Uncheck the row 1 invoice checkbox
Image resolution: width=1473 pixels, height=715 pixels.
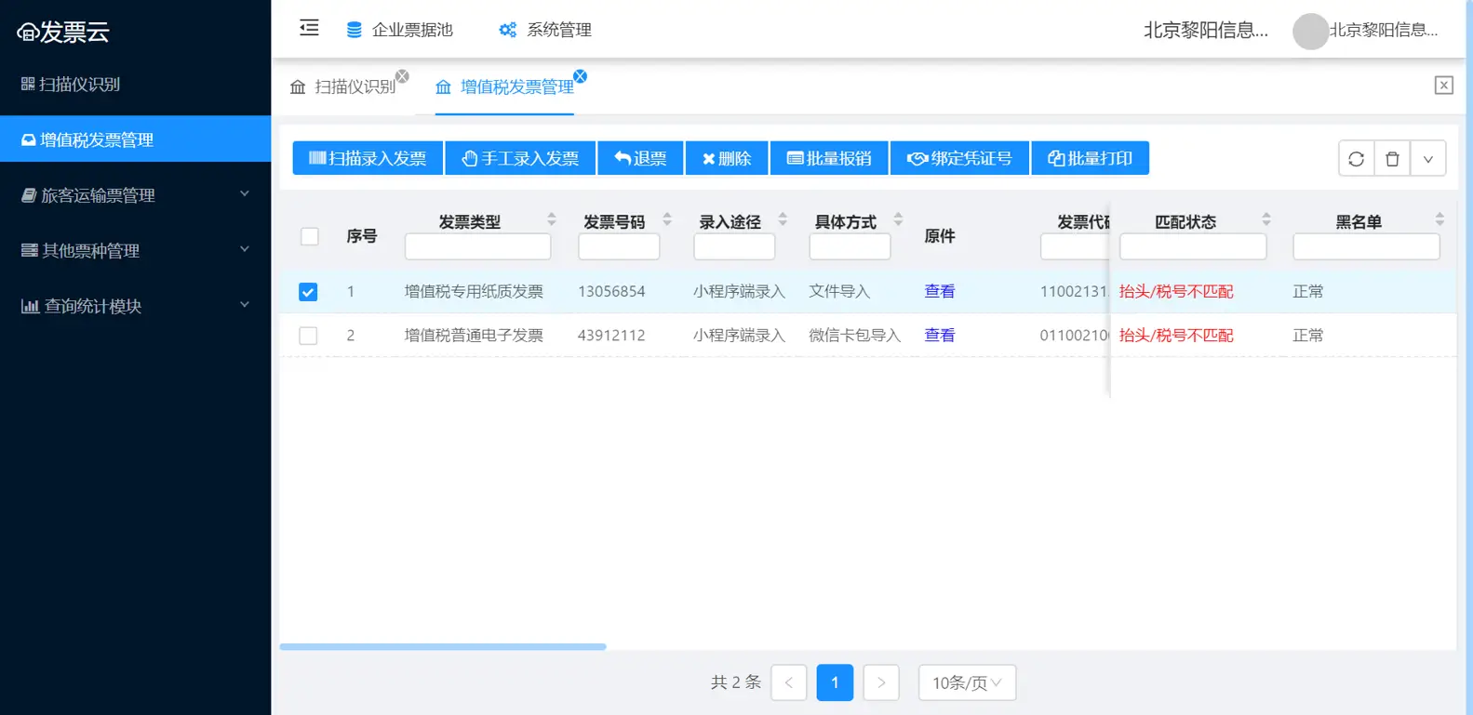point(308,292)
